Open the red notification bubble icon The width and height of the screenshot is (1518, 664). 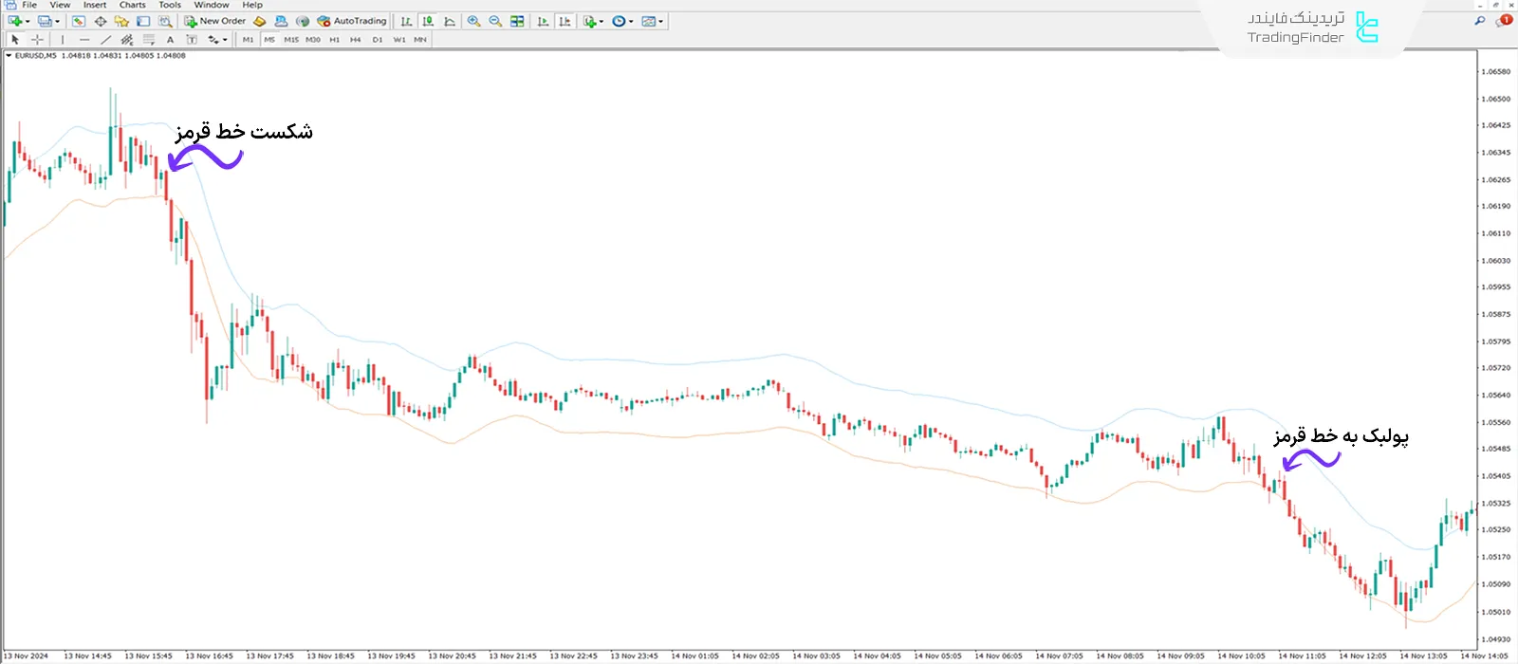(x=1505, y=20)
